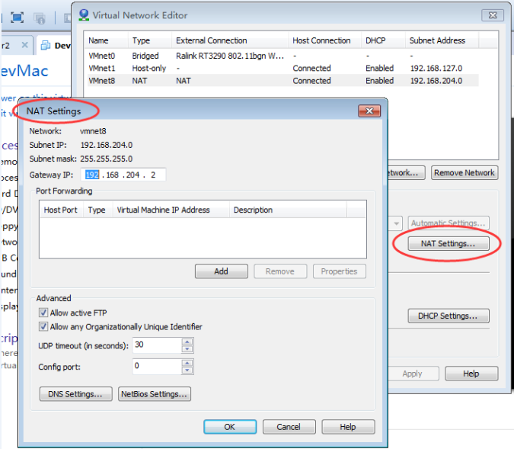This screenshot has height=449, width=514.
Task: Click Automatic Settings button
Action: 449,223
